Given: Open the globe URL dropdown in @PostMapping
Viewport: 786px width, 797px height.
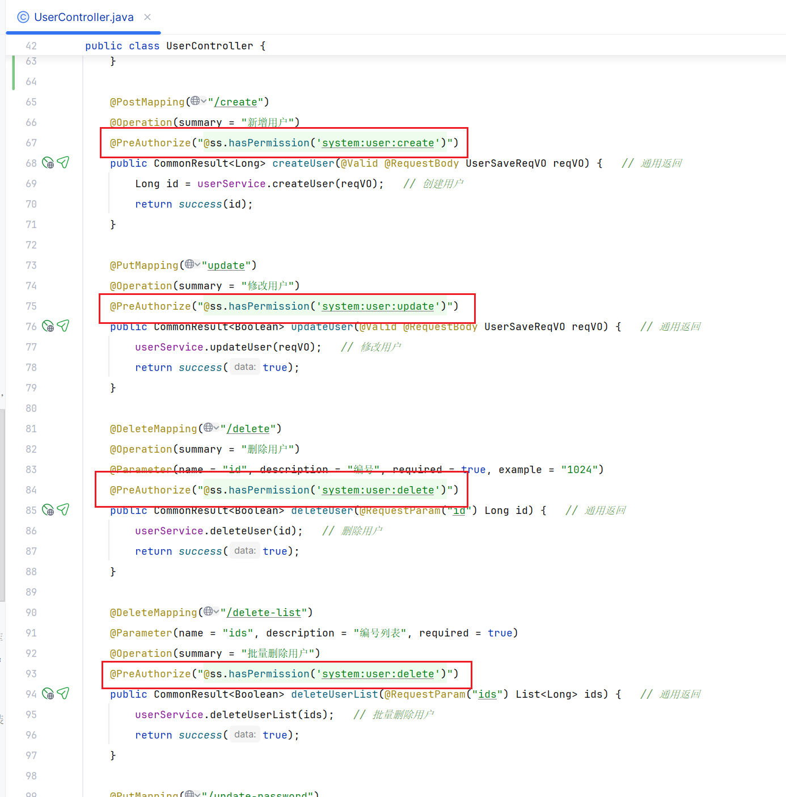Looking at the screenshot, I should pos(198,101).
